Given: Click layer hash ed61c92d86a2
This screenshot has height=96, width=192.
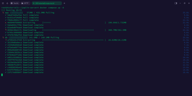Looking at the screenshot, I should point(15,58).
